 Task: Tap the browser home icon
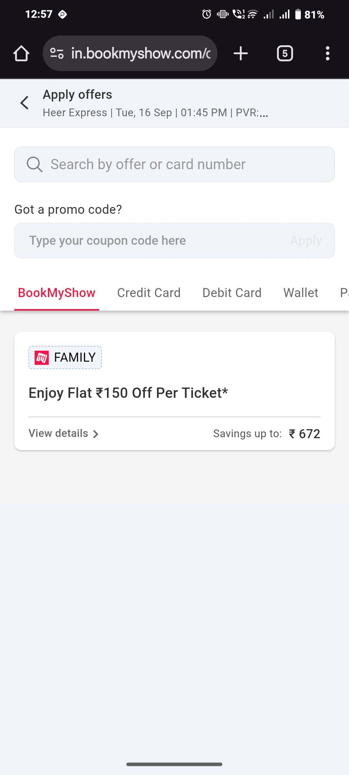[x=21, y=53]
